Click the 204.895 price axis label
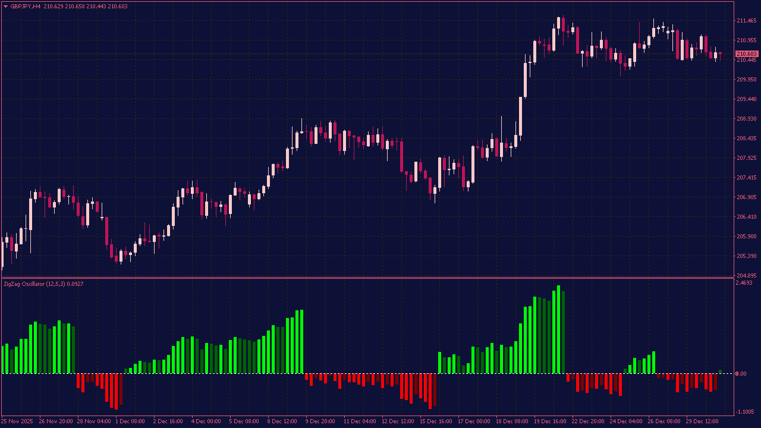 (x=746, y=275)
